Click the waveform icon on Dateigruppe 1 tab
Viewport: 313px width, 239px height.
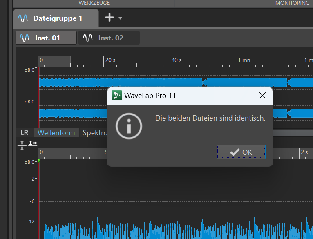(x=23, y=18)
